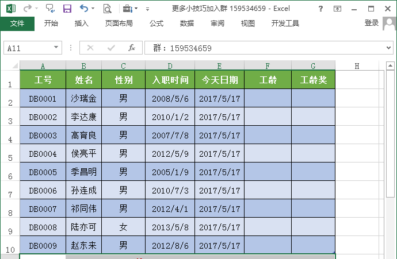Cancel formula entry X icon

point(90,48)
